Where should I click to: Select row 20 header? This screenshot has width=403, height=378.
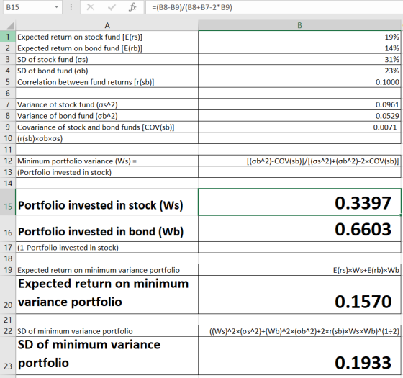[8, 294]
